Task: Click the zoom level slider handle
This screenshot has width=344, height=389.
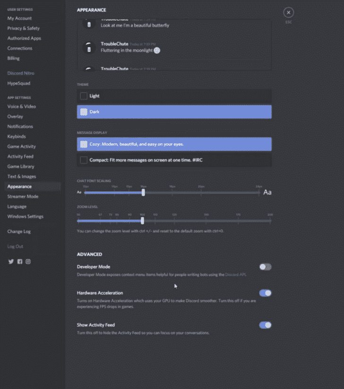Action: [x=142, y=221]
